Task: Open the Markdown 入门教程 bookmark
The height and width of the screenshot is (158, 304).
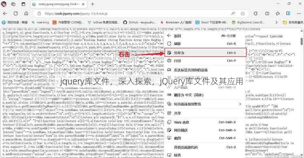Action: [x=176, y=22]
